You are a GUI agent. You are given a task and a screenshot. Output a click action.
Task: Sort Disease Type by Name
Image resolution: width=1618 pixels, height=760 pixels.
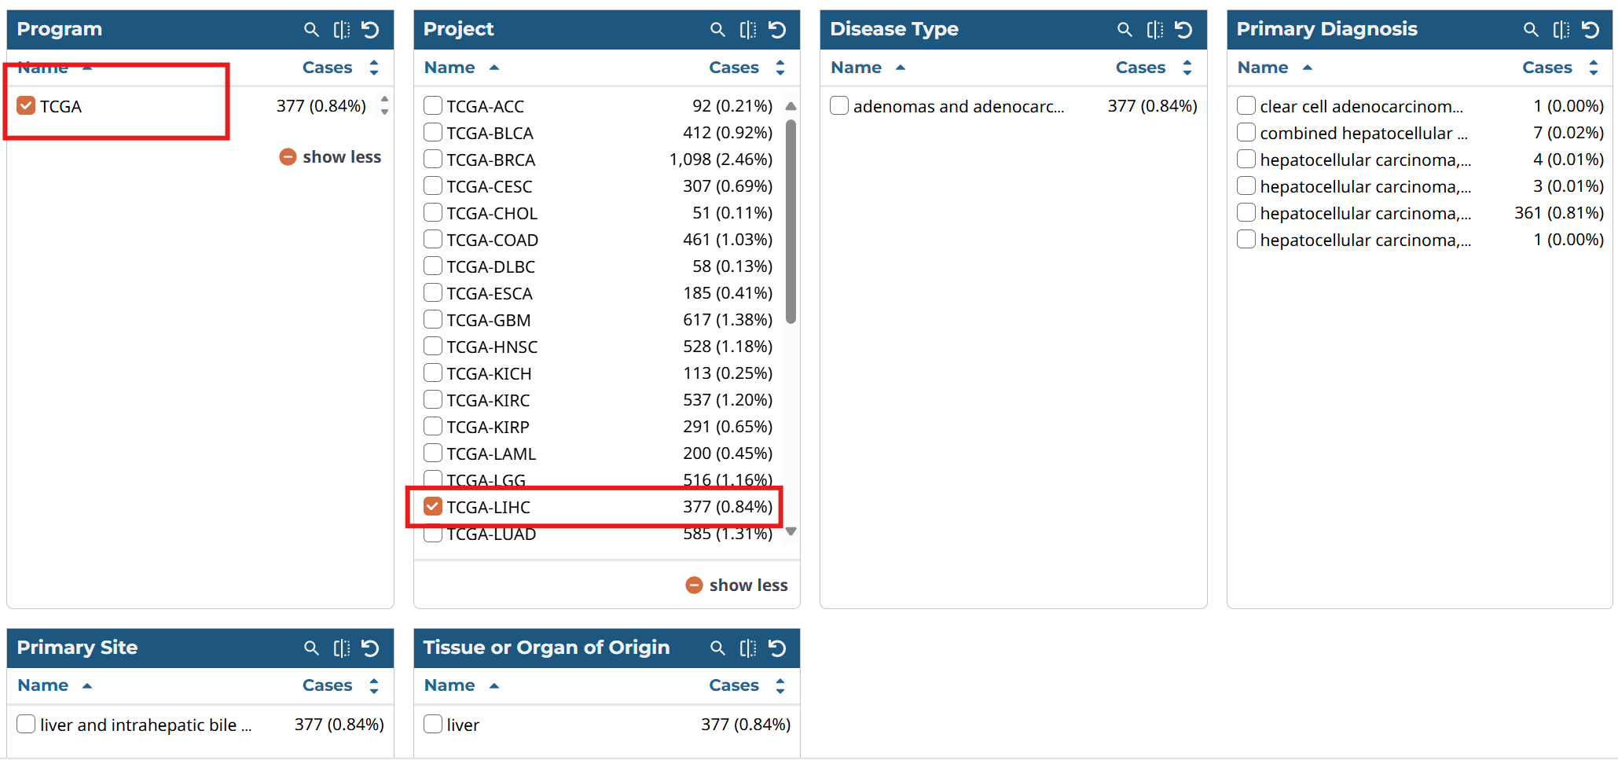[x=868, y=68]
